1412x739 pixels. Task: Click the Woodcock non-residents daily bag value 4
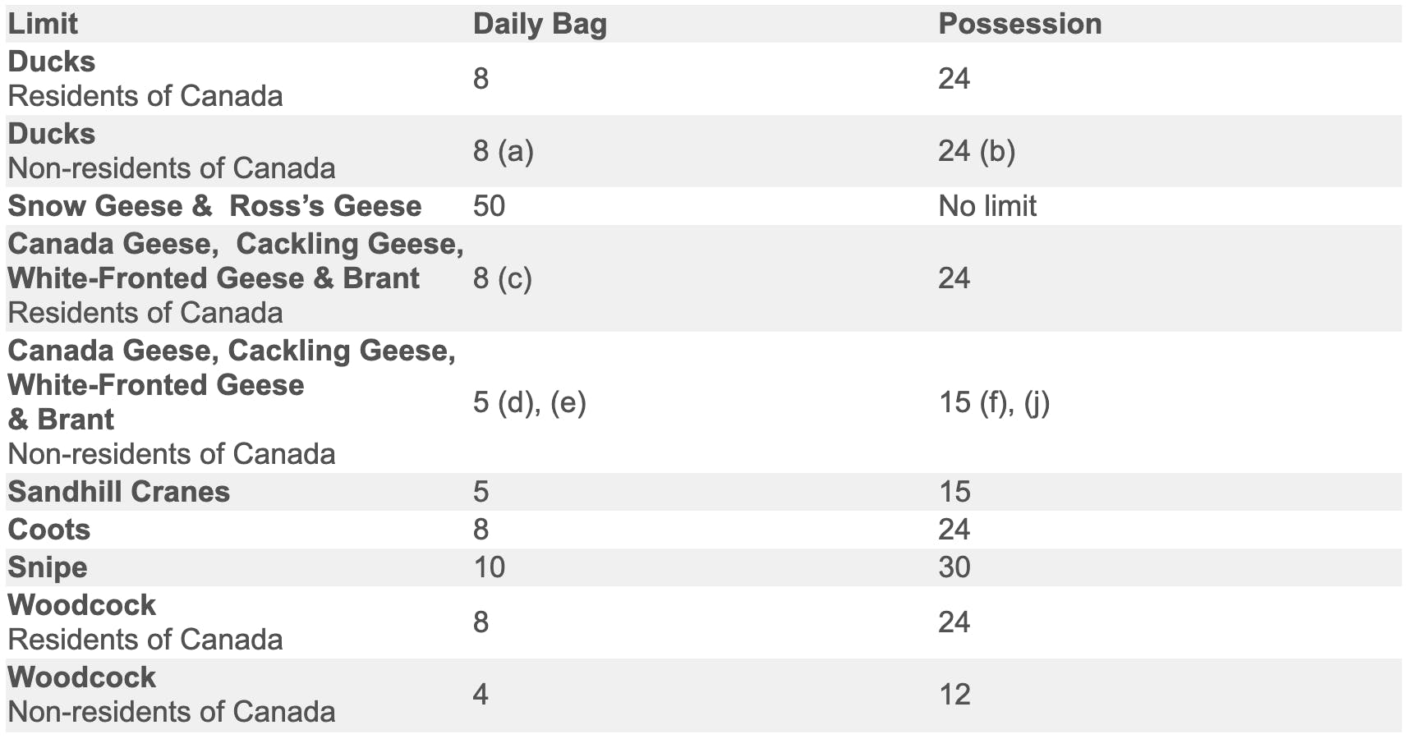(x=481, y=695)
